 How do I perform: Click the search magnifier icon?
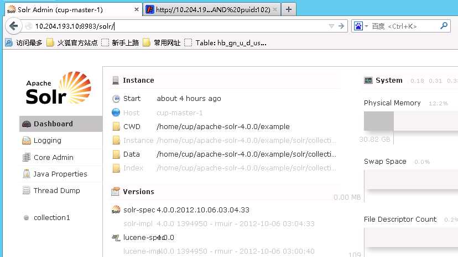pyautogui.click(x=444, y=26)
